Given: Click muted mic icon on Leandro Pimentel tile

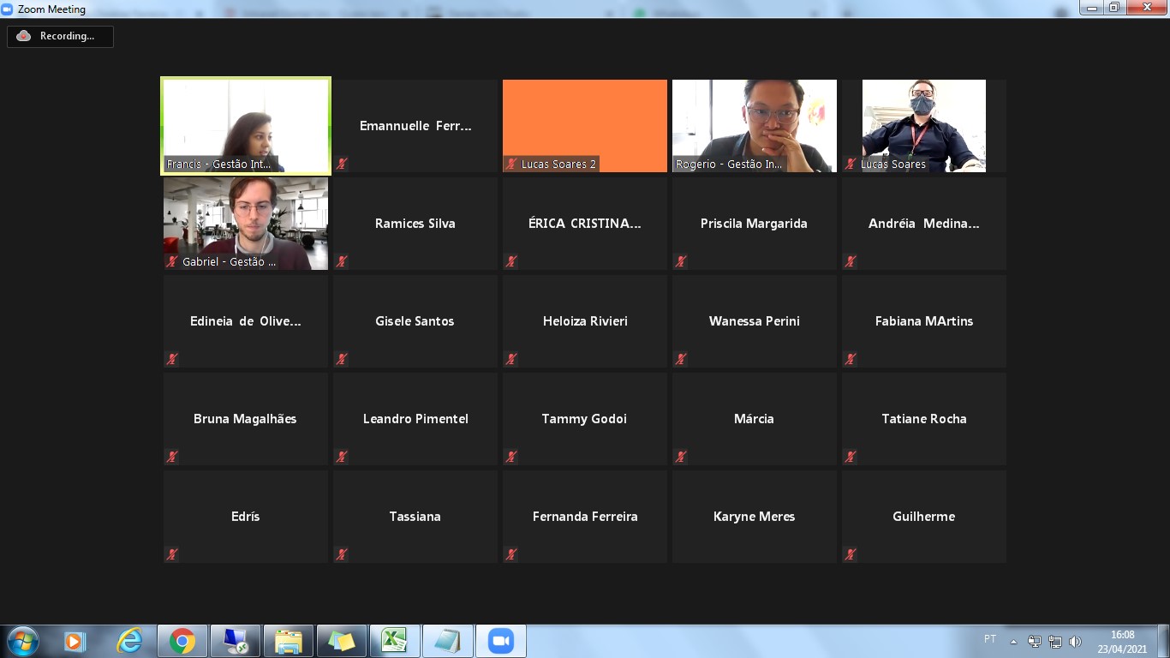Looking at the screenshot, I should pos(342,457).
